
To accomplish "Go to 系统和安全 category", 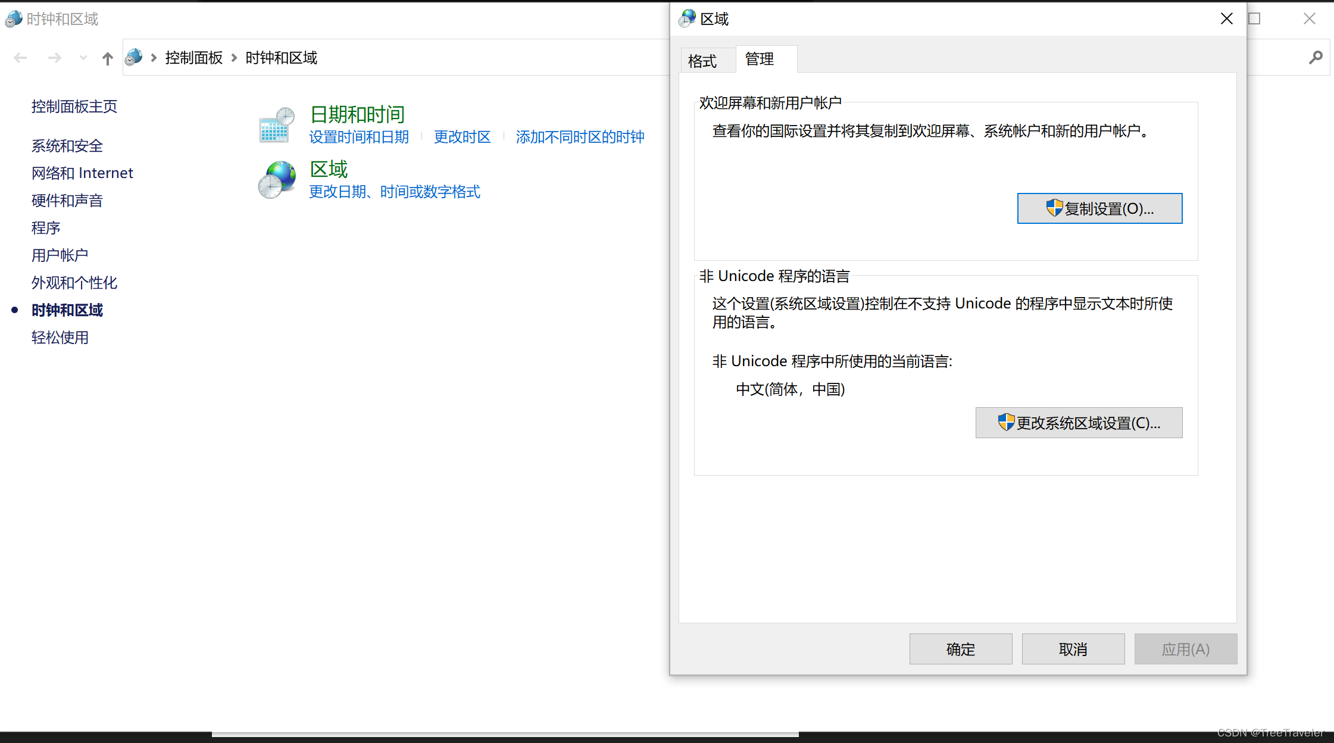I will 67,146.
